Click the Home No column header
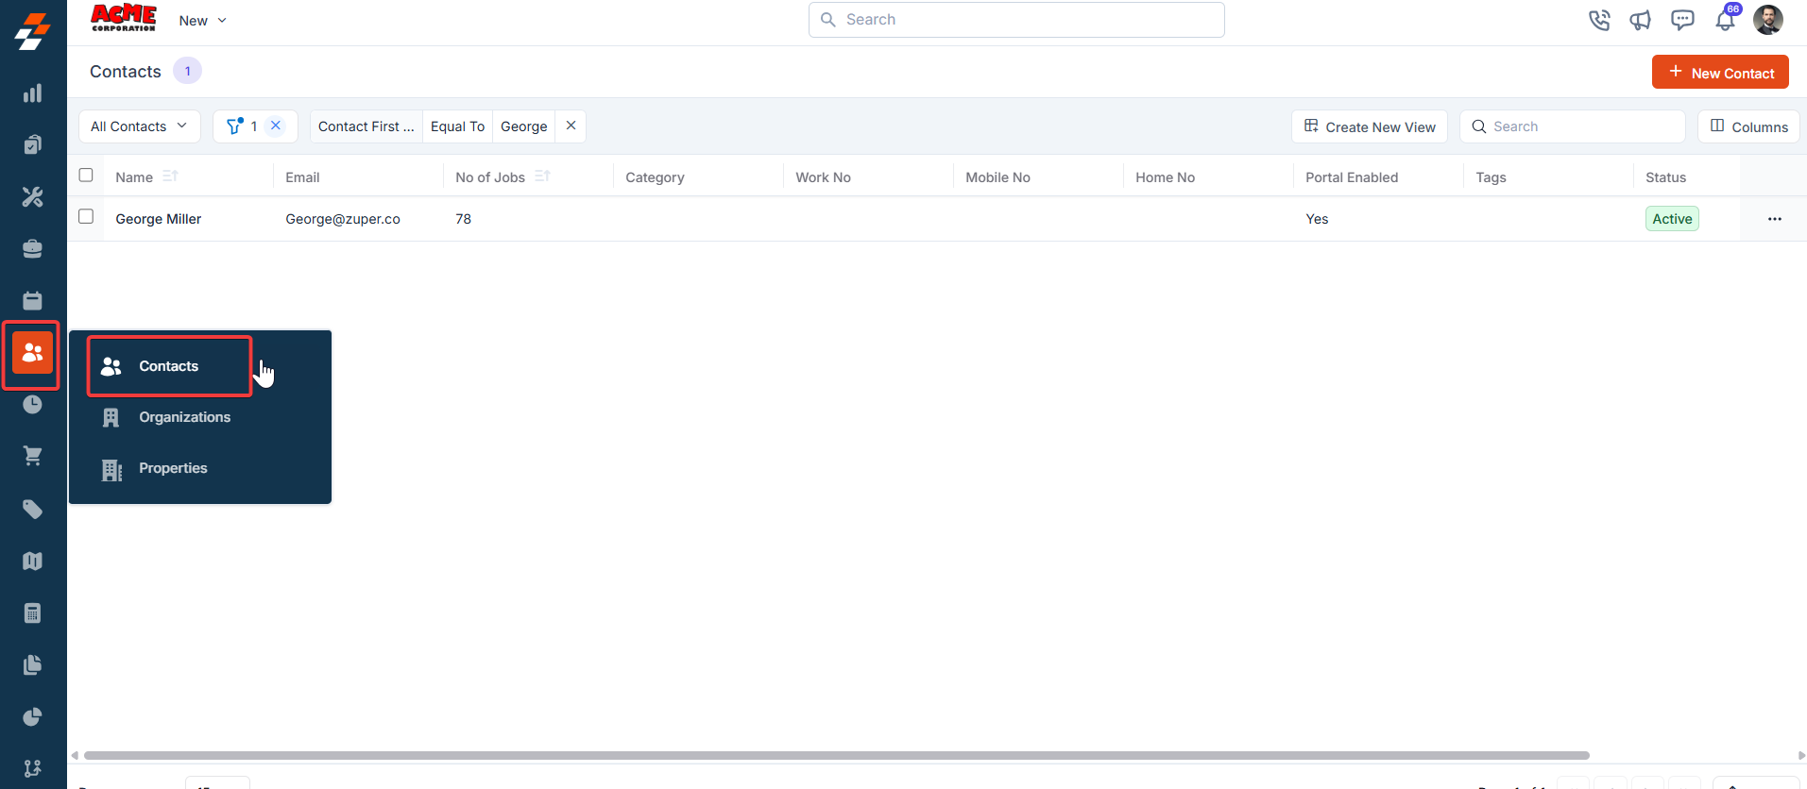The width and height of the screenshot is (1807, 789). coord(1165,177)
